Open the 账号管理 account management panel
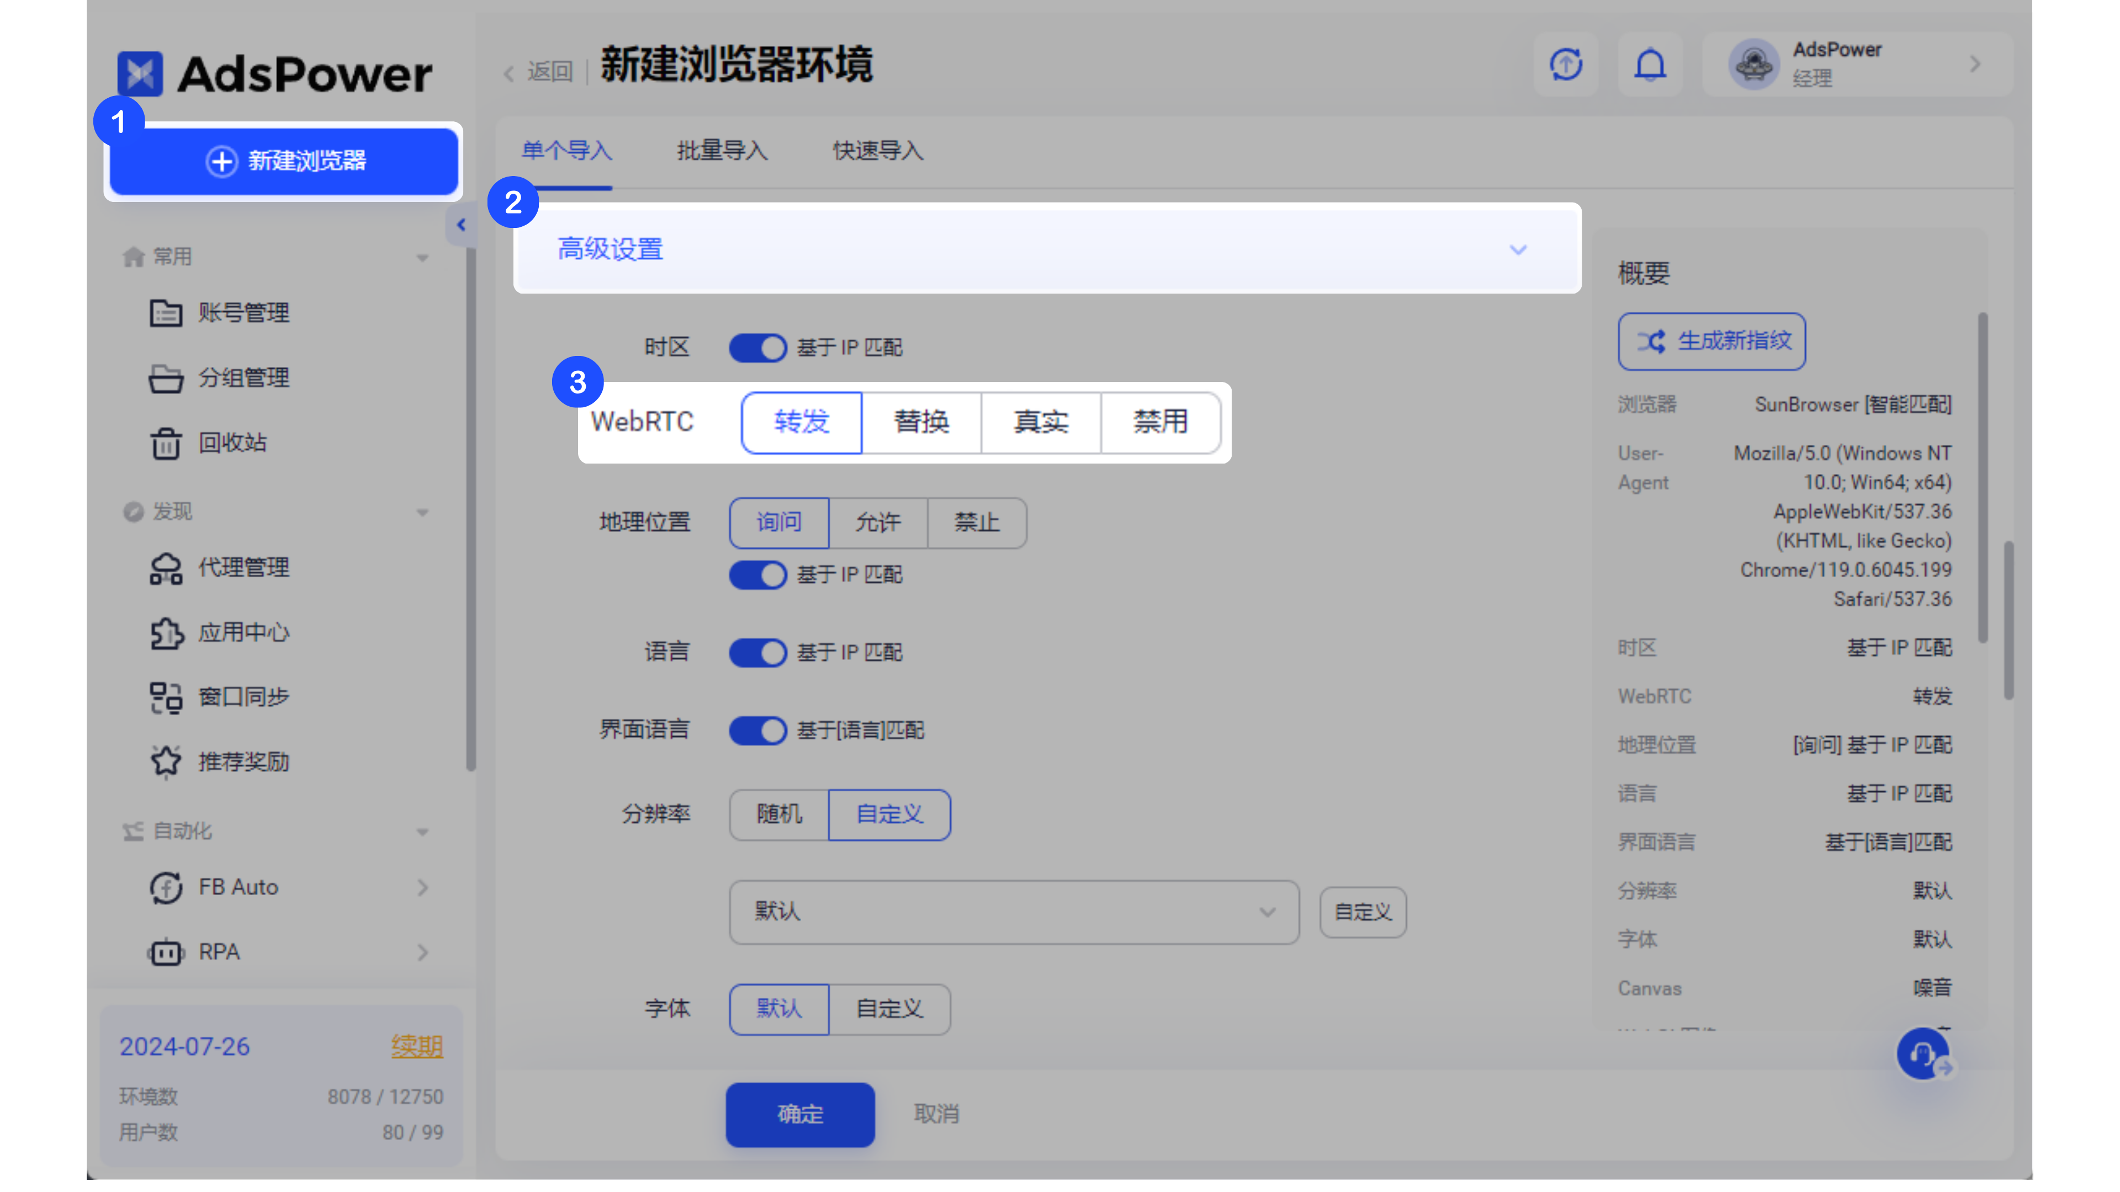 pos(243,312)
